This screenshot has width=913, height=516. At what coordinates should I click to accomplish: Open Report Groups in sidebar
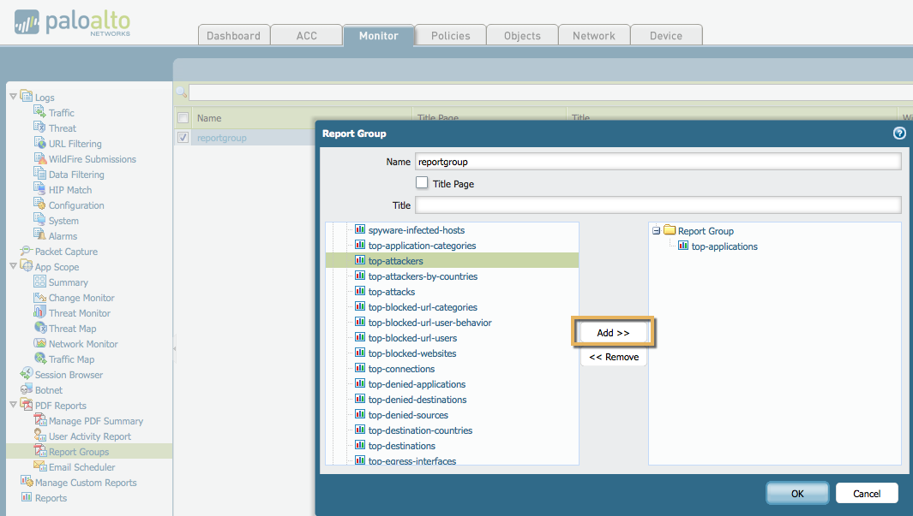click(79, 452)
